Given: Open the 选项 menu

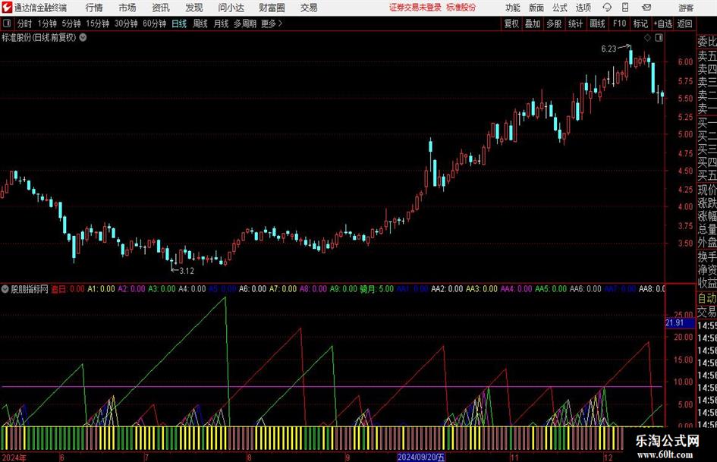Looking at the screenshot, I should pyautogui.click(x=583, y=8).
